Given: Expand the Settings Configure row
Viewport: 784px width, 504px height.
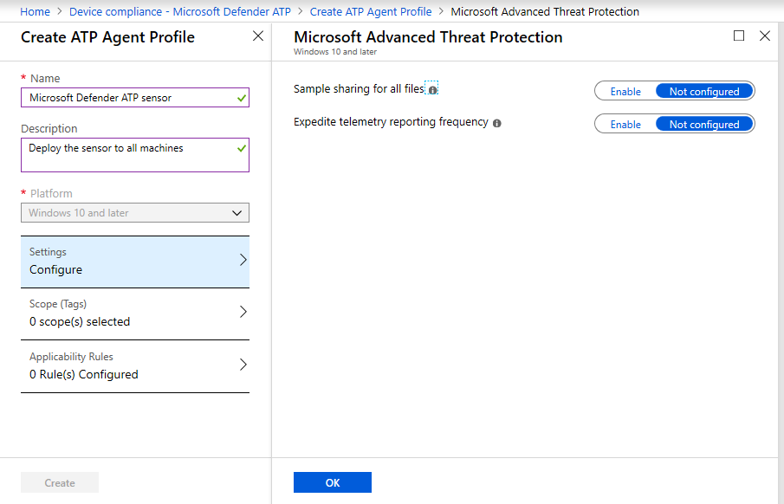Looking at the screenshot, I should pos(135,262).
